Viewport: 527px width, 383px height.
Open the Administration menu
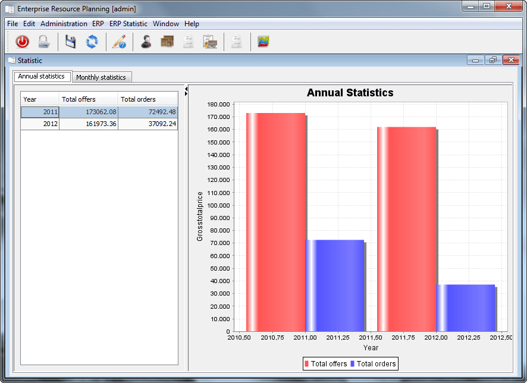64,24
